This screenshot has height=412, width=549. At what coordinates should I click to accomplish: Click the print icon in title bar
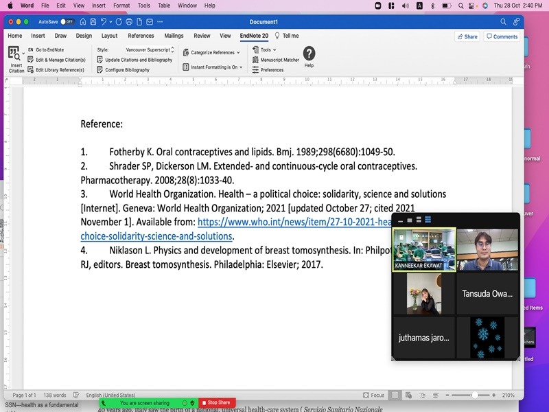pos(129,22)
